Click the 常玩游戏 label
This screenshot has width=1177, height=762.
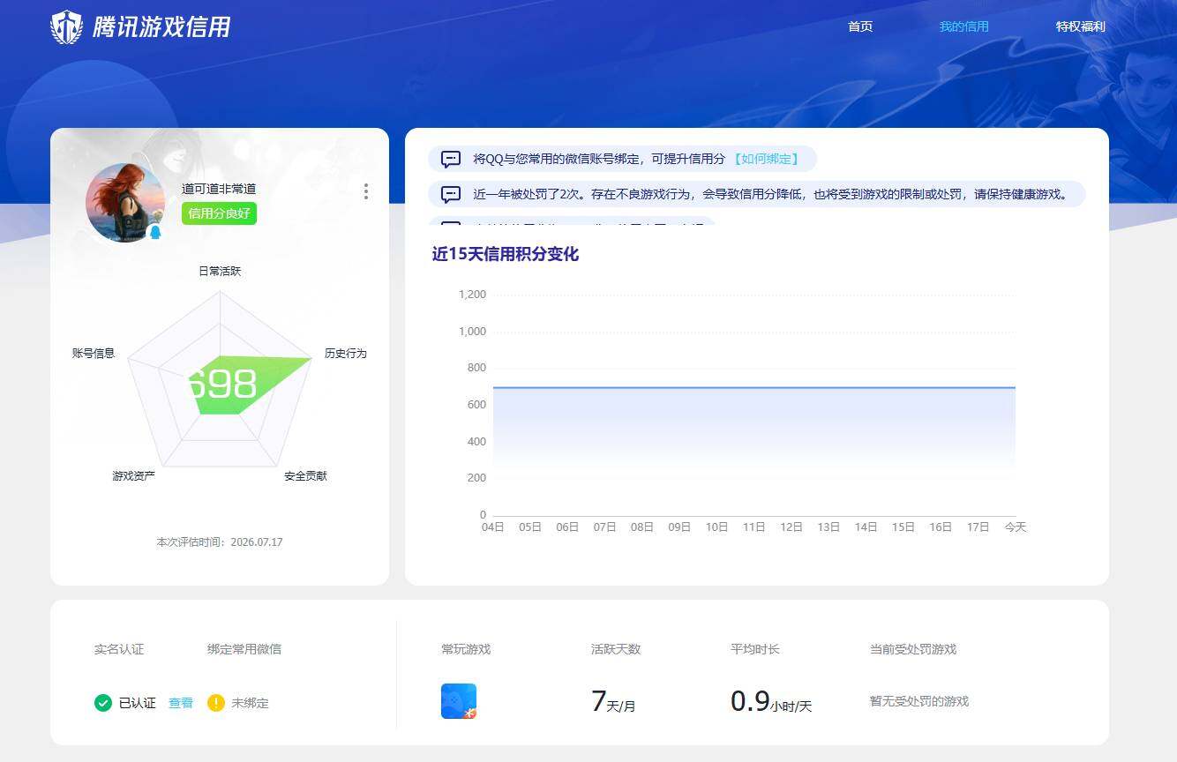tap(466, 649)
